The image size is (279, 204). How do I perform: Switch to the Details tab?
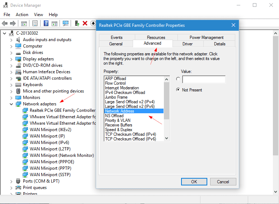[x=219, y=44]
